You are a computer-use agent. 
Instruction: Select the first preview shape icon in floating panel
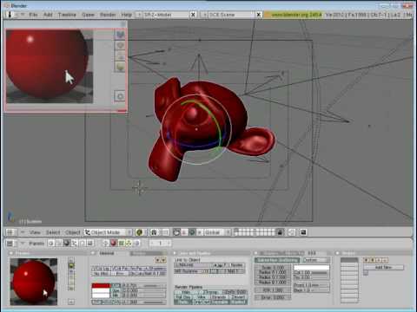pyautogui.click(x=120, y=35)
